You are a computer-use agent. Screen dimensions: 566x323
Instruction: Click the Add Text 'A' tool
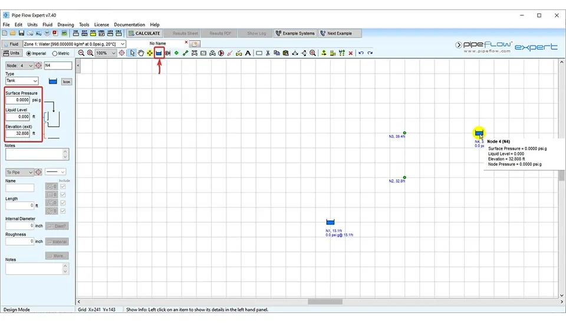pos(248,53)
